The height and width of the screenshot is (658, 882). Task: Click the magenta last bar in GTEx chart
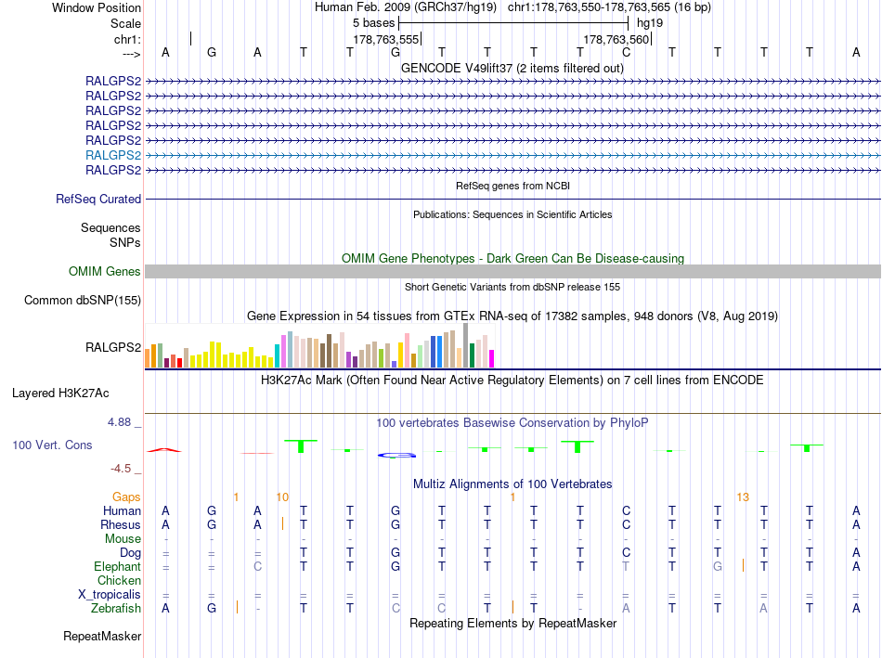[x=492, y=359]
